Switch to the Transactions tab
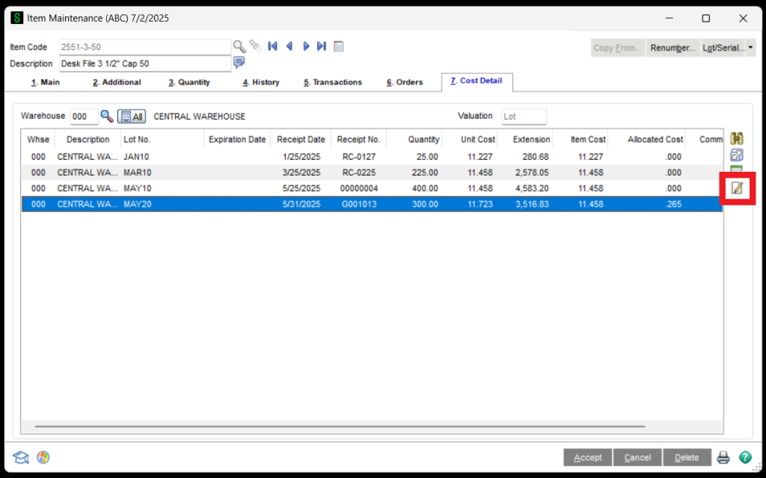The image size is (766, 478). (x=333, y=82)
